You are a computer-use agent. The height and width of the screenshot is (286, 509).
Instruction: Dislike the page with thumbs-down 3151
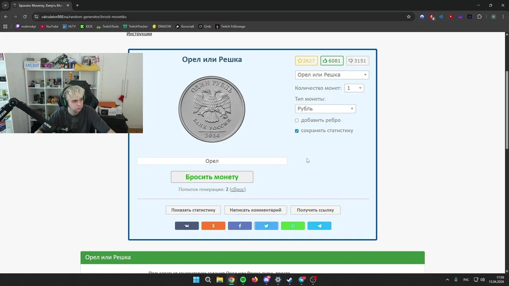[357, 61]
